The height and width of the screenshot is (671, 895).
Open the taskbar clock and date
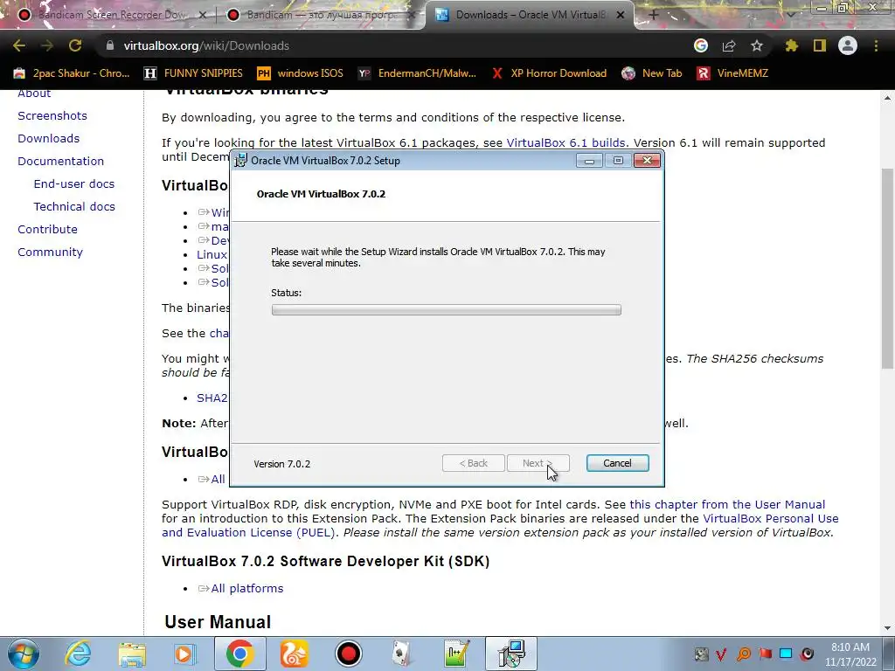coord(850,654)
